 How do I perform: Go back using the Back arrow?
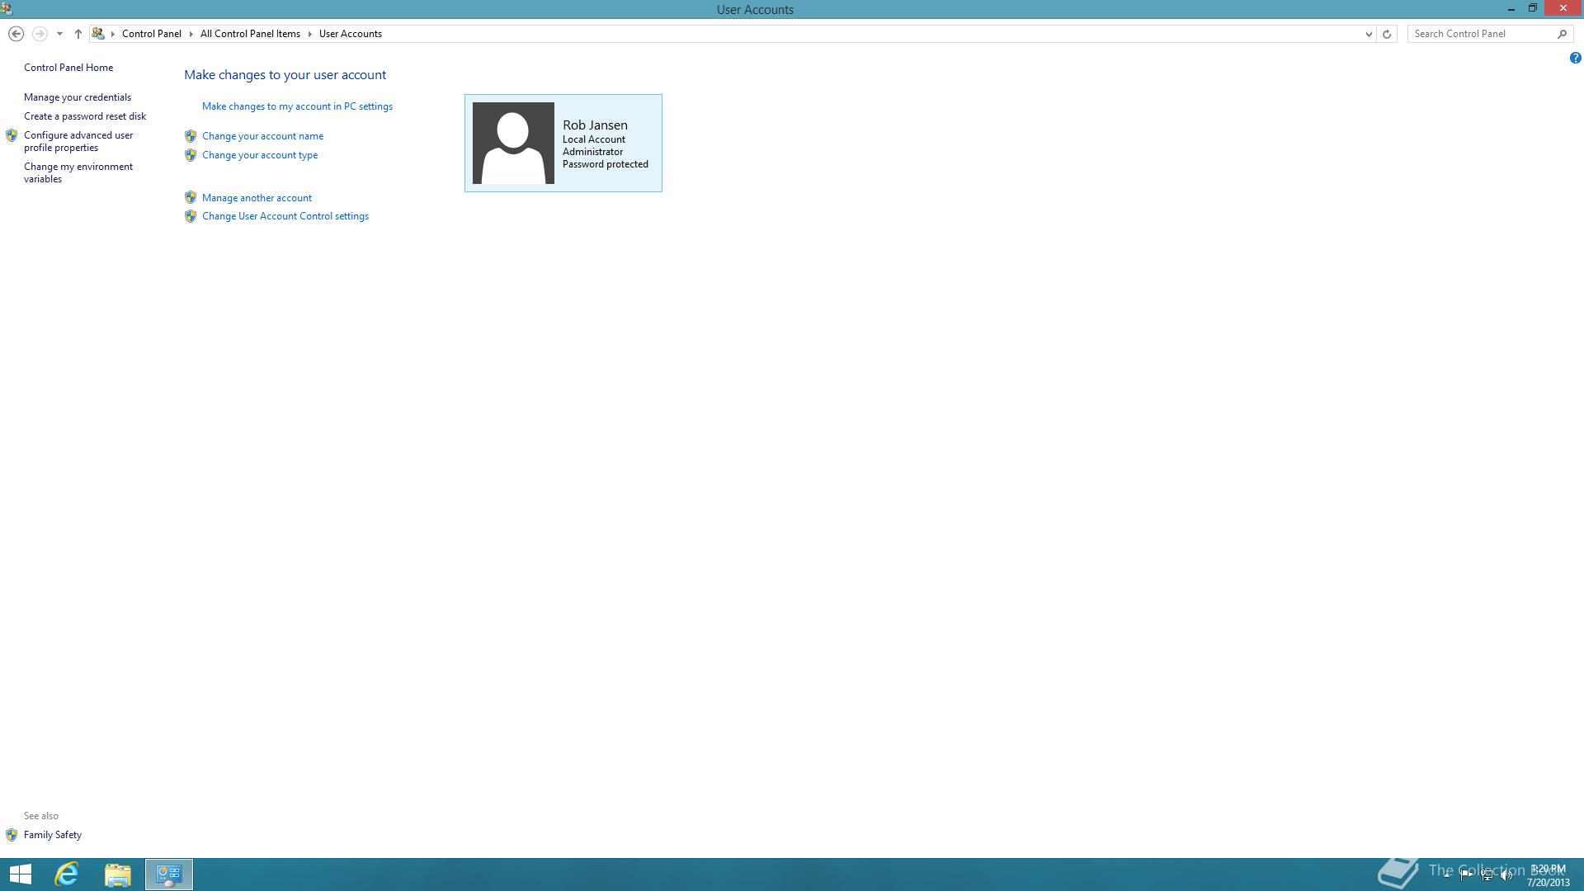click(16, 34)
